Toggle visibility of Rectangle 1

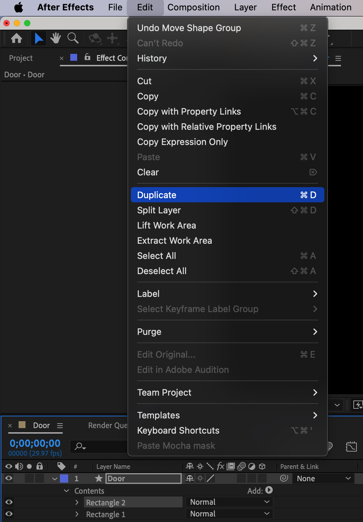(9, 514)
